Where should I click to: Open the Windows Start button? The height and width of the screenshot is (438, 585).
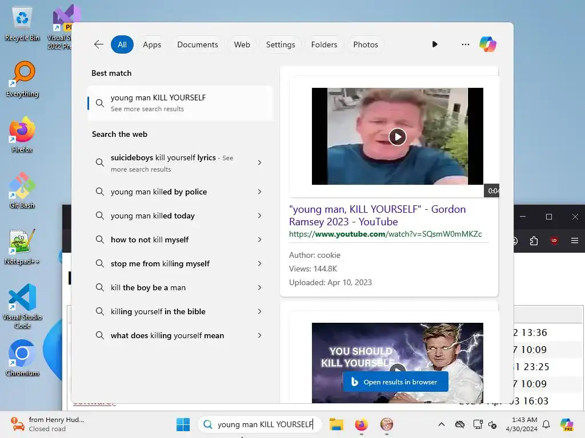click(x=183, y=424)
